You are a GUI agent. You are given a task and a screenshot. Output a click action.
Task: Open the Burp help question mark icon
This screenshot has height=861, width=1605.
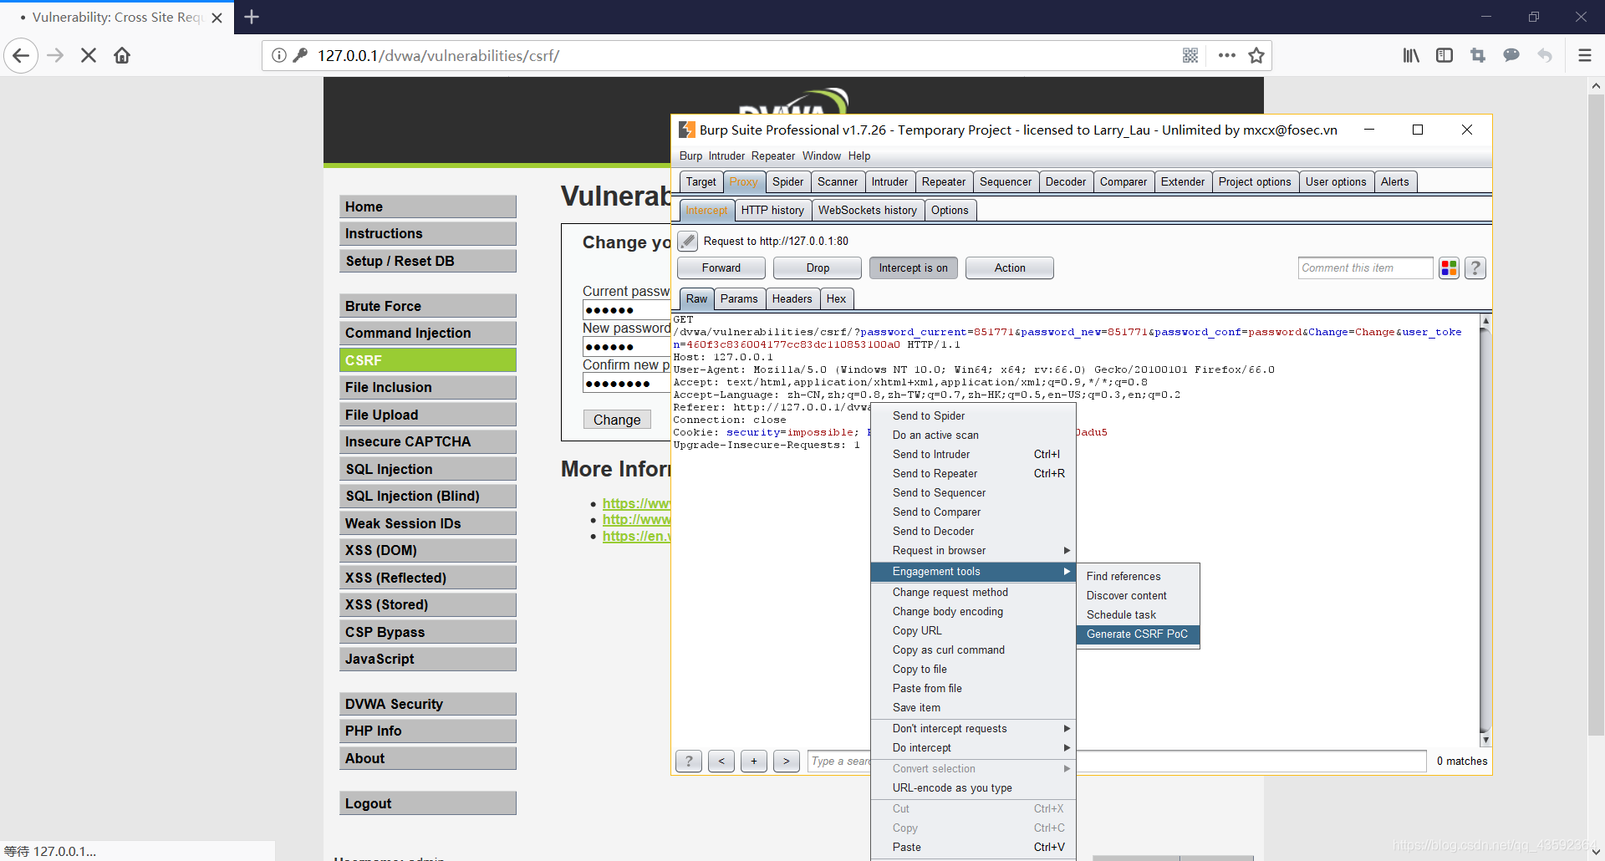click(1475, 268)
